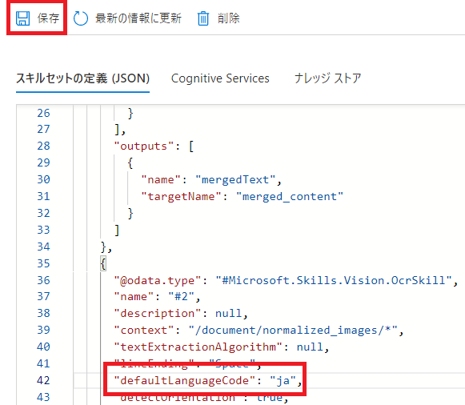Click the context normalized_images path value
This screenshot has width=465, height=405.
[293, 331]
